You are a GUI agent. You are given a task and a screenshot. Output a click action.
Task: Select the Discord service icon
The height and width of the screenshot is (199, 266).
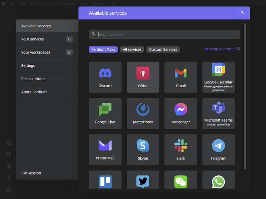105,77
